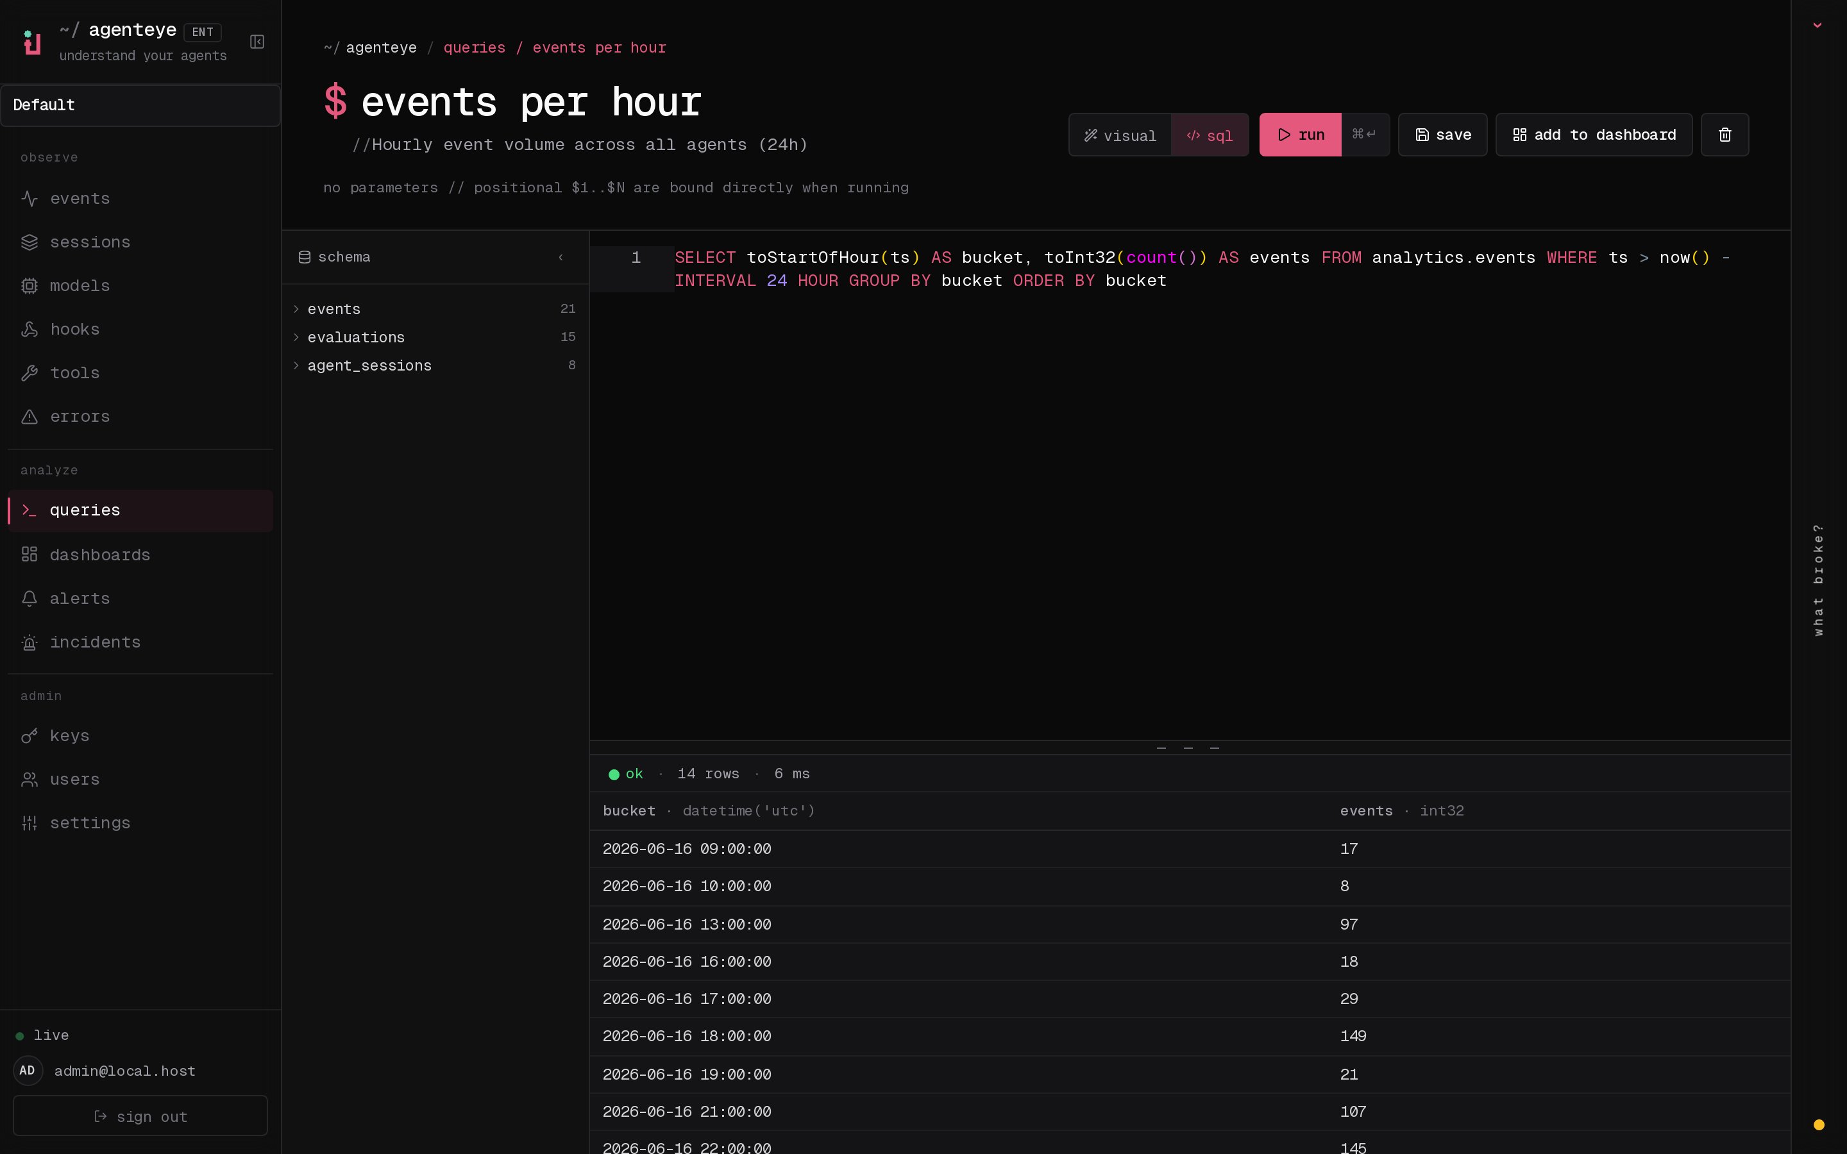This screenshot has width=1847, height=1154.
Task: Click the settings sliders icon
Action: [x=30, y=823]
